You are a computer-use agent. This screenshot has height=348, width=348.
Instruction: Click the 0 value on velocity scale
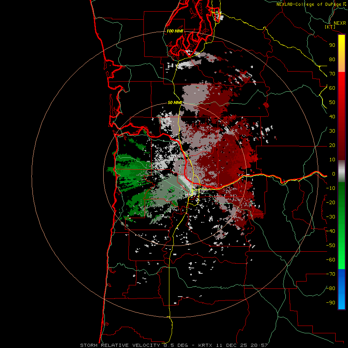click(333, 174)
